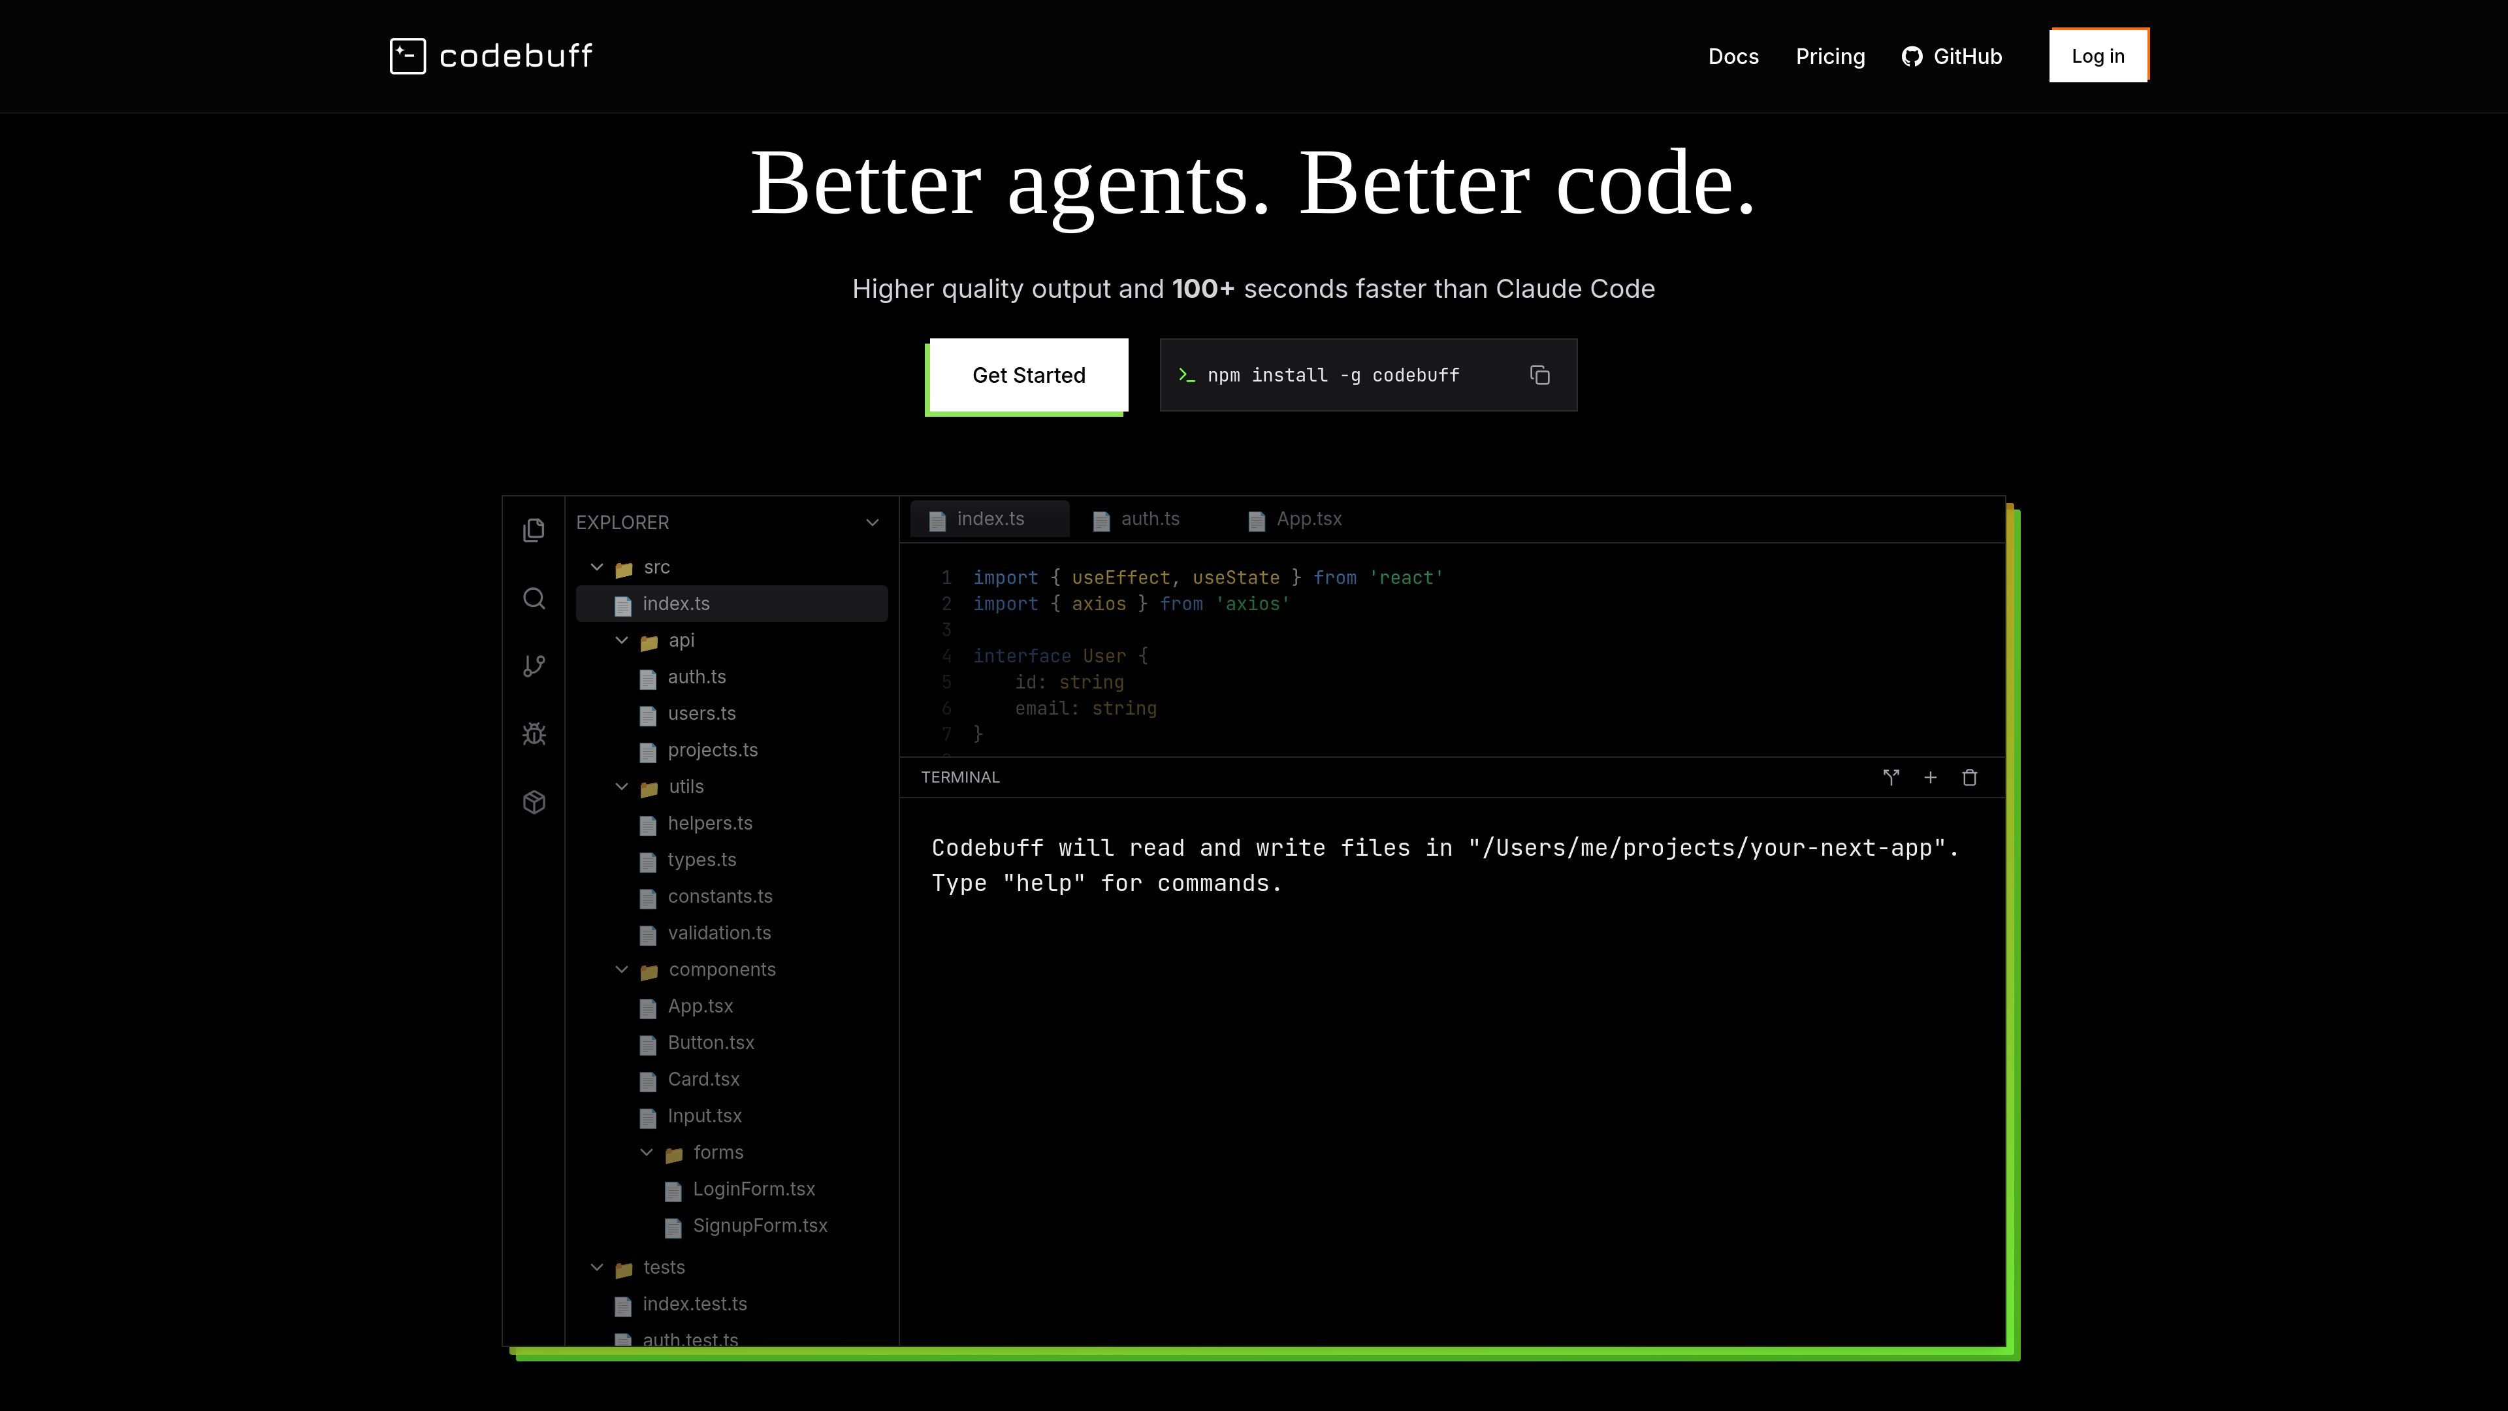
Task: Collapse the src folder
Action: 597,568
